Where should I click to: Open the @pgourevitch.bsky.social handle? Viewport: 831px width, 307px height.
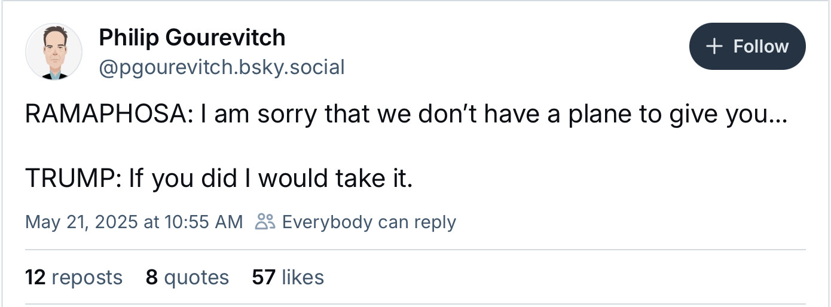[222, 67]
